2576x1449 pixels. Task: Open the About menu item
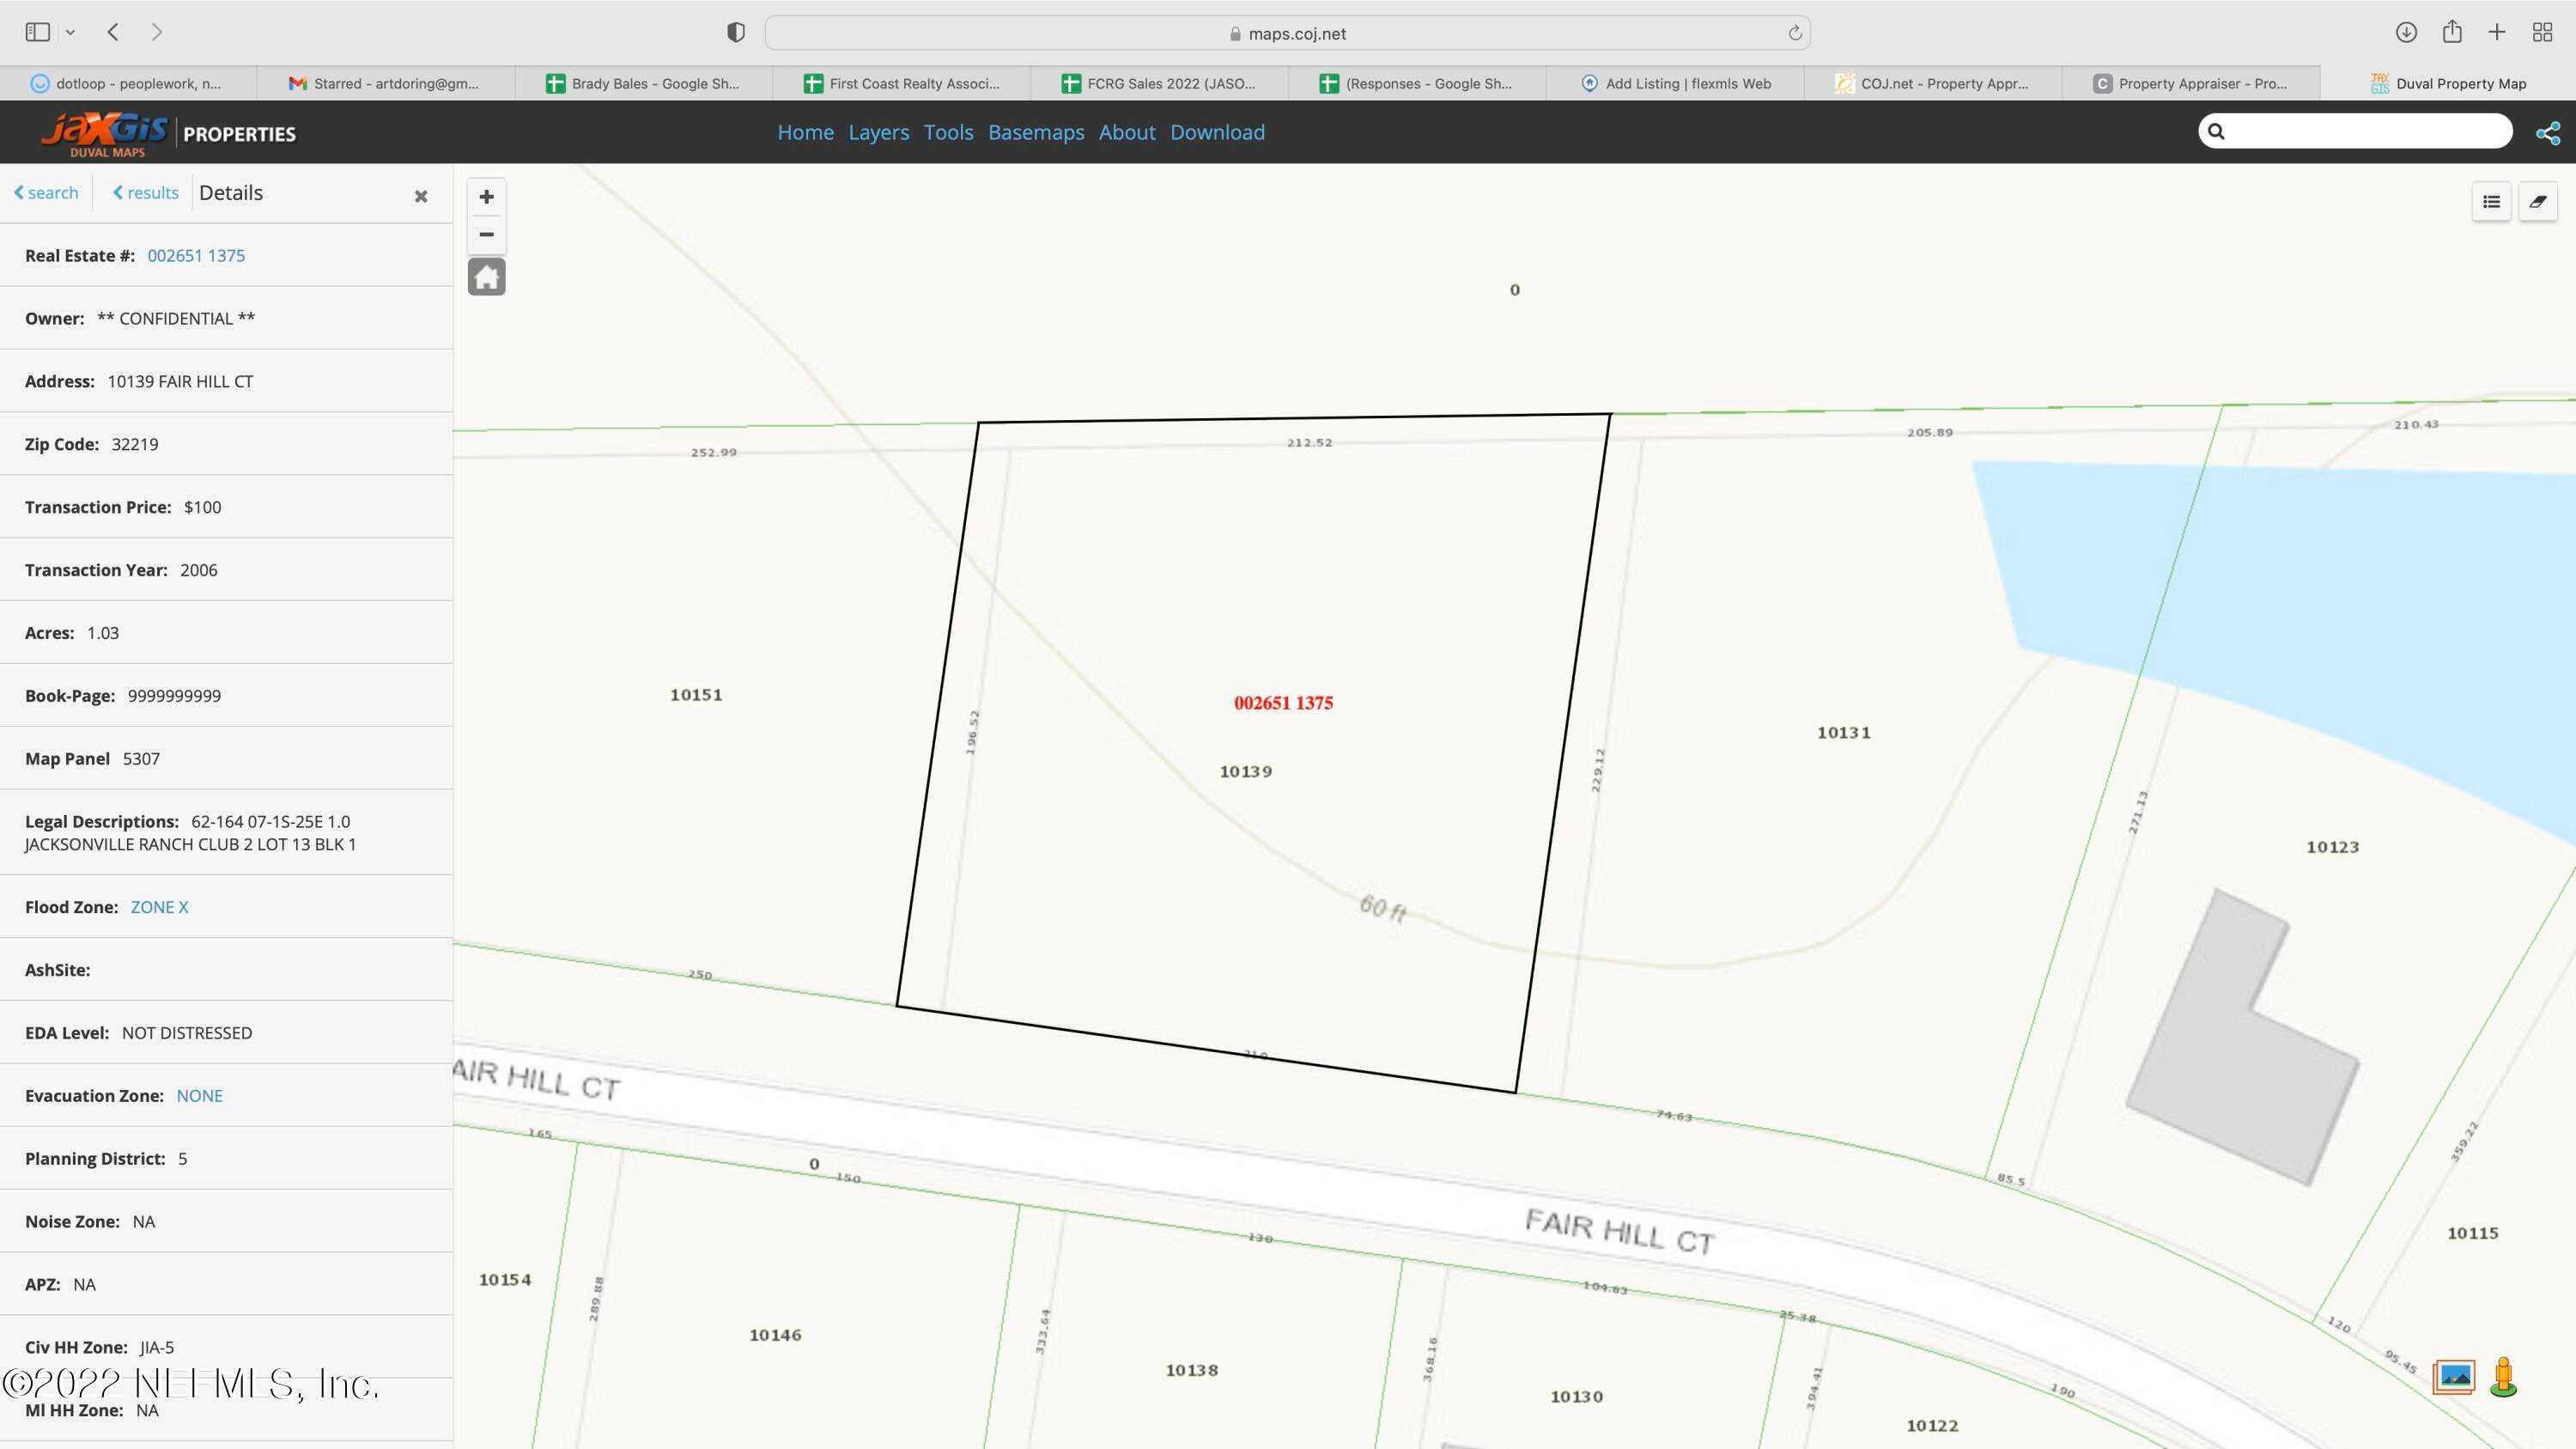tap(1126, 132)
